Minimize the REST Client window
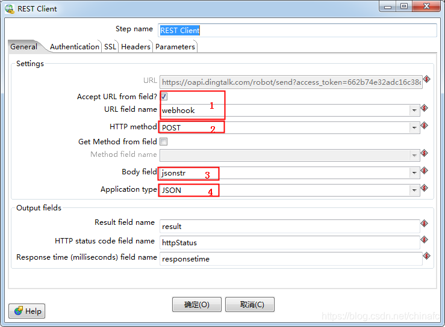The height and width of the screenshot is (327, 445). 387,7
